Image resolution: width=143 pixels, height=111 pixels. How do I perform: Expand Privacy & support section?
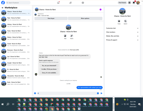122,40
